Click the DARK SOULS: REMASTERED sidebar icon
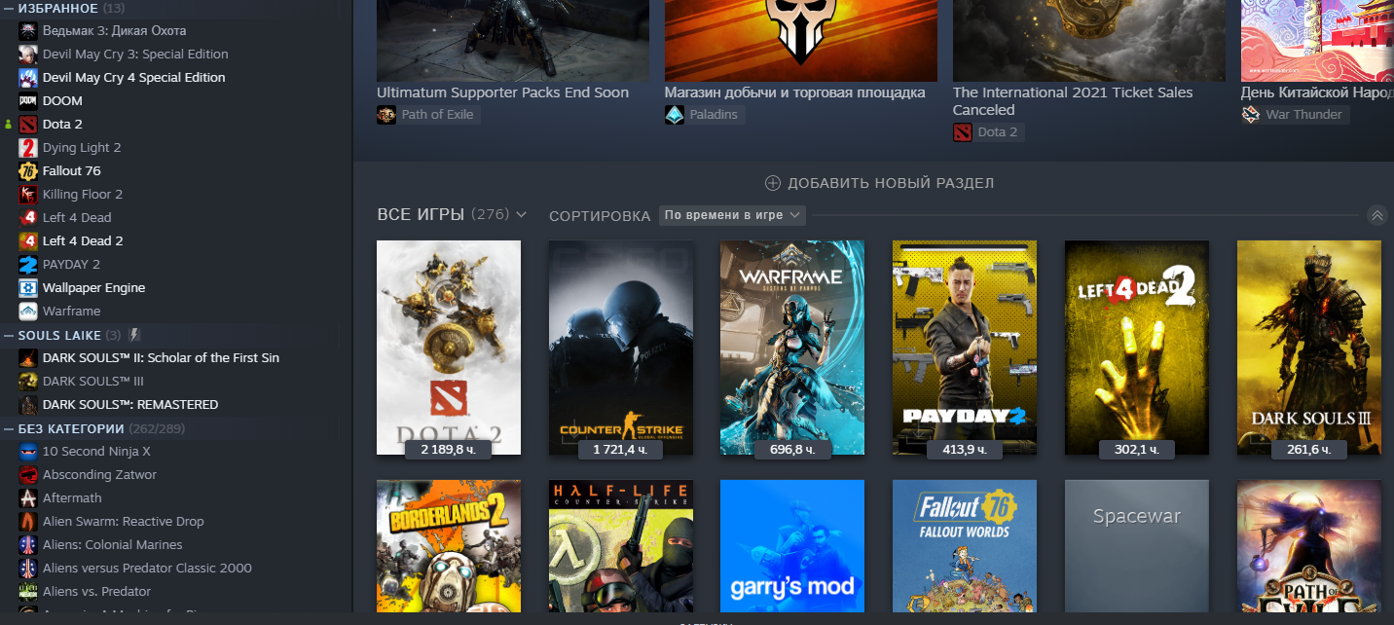The height and width of the screenshot is (625, 1394). (27, 404)
